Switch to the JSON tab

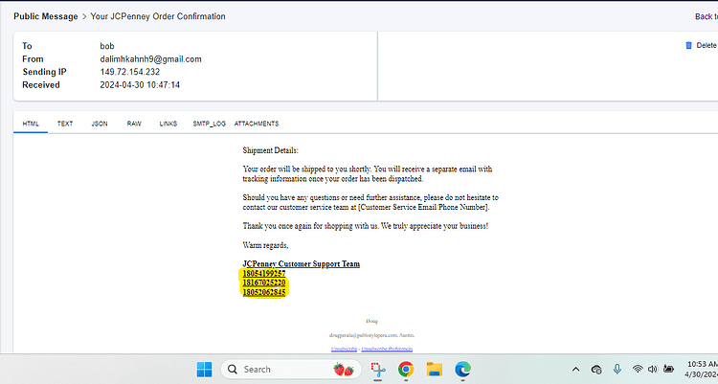pos(100,124)
